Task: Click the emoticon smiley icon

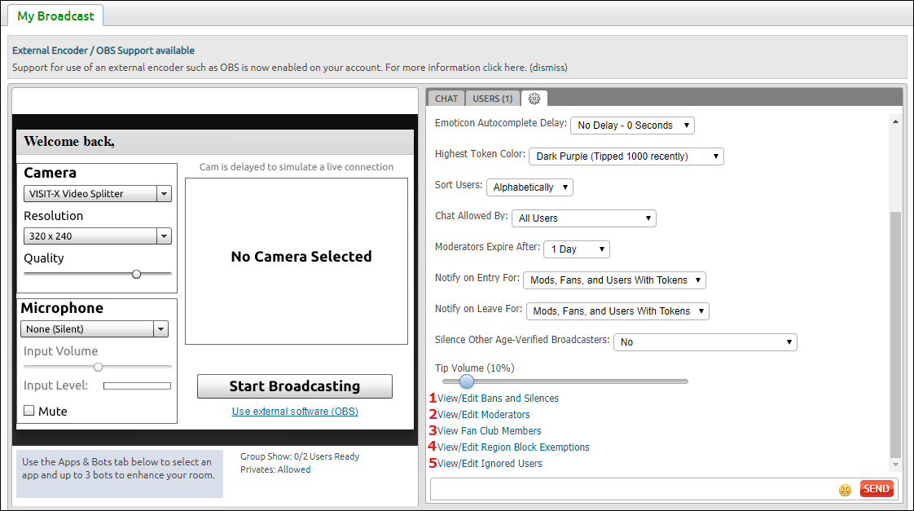Action: (x=845, y=489)
